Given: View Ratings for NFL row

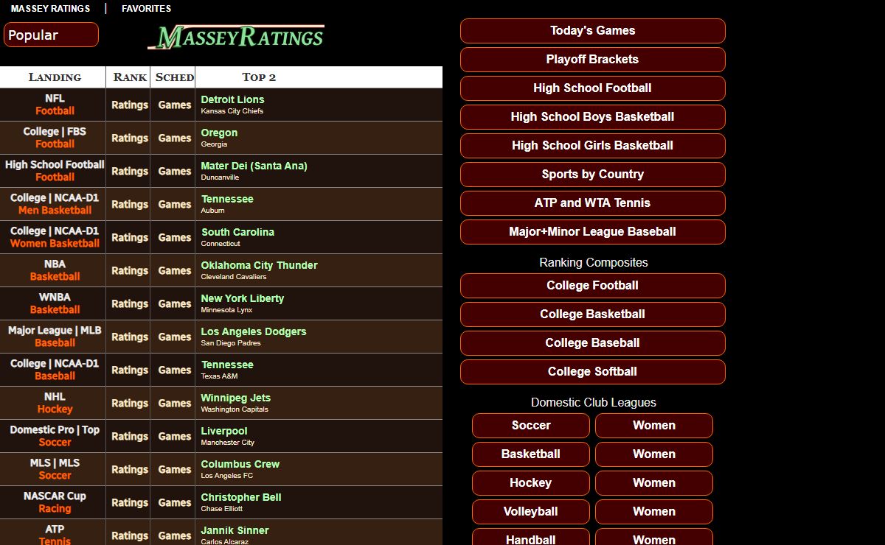Looking at the screenshot, I should (130, 105).
